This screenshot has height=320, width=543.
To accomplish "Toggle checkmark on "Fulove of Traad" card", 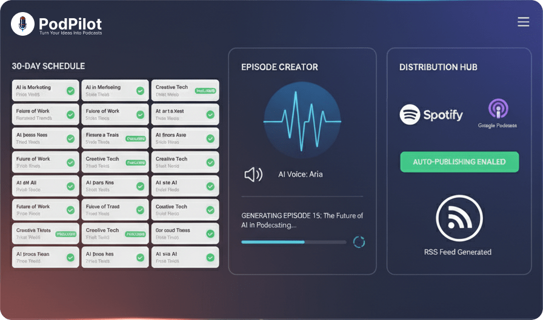I will pyautogui.click(x=140, y=210).
